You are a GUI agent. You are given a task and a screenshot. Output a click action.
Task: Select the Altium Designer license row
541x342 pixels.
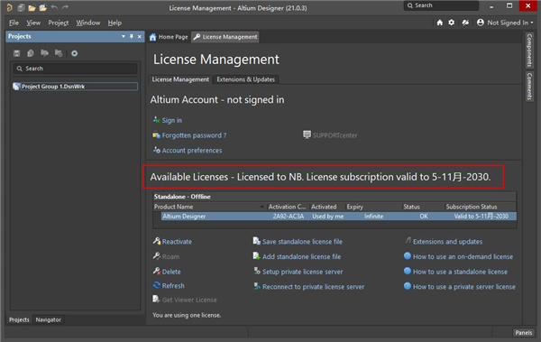(338, 217)
